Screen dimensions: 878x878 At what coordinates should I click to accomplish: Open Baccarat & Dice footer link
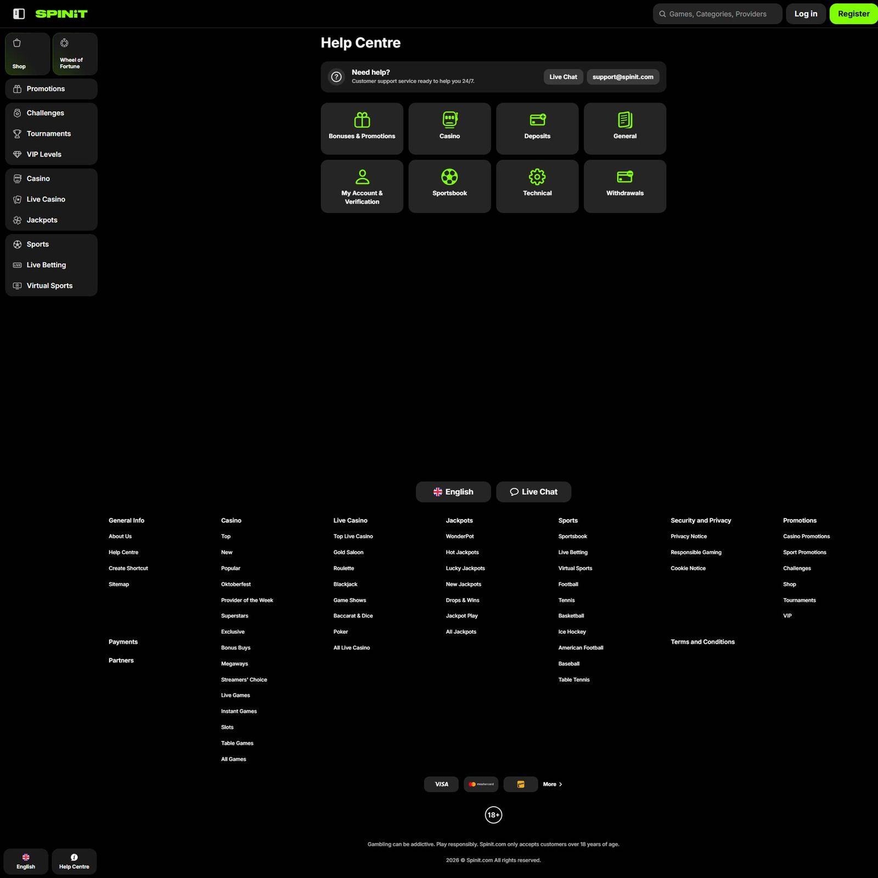pos(353,616)
